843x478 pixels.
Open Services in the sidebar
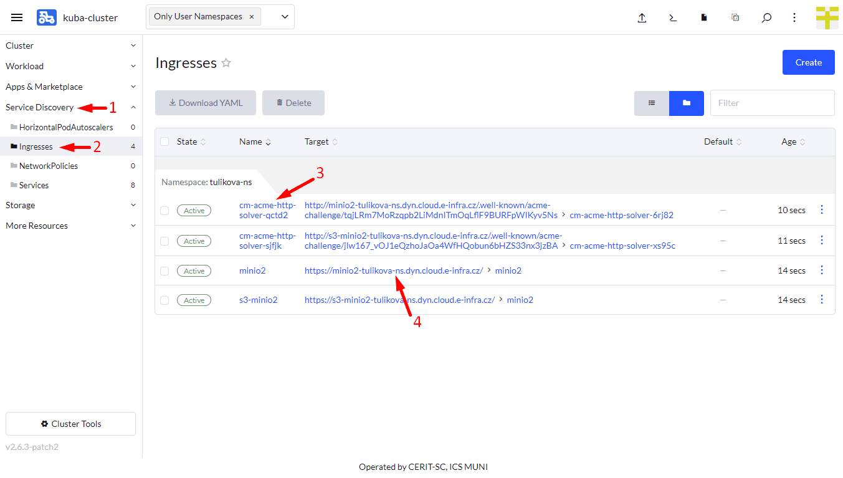coord(34,185)
